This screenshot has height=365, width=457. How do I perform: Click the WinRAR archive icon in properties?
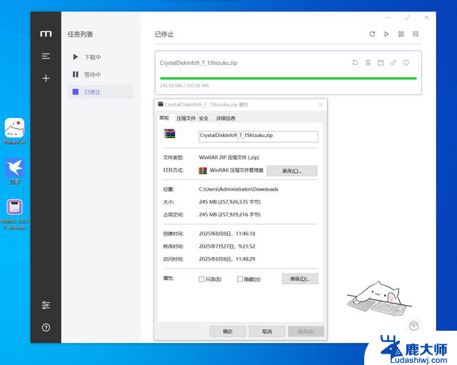click(x=170, y=134)
